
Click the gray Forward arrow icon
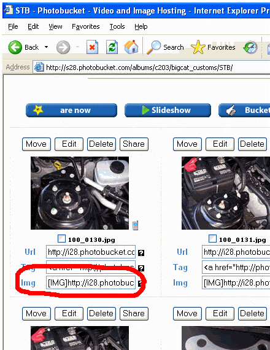(x=63, y=47)
